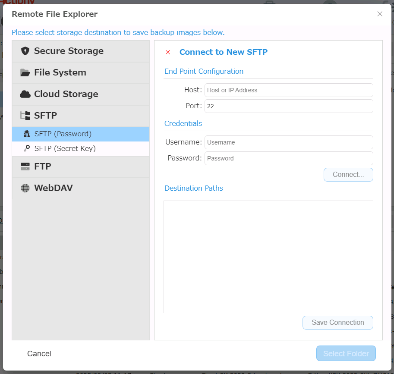Click the Cloud Storage cloud icon
Screen dimensions: 394x374
(25, 94)
